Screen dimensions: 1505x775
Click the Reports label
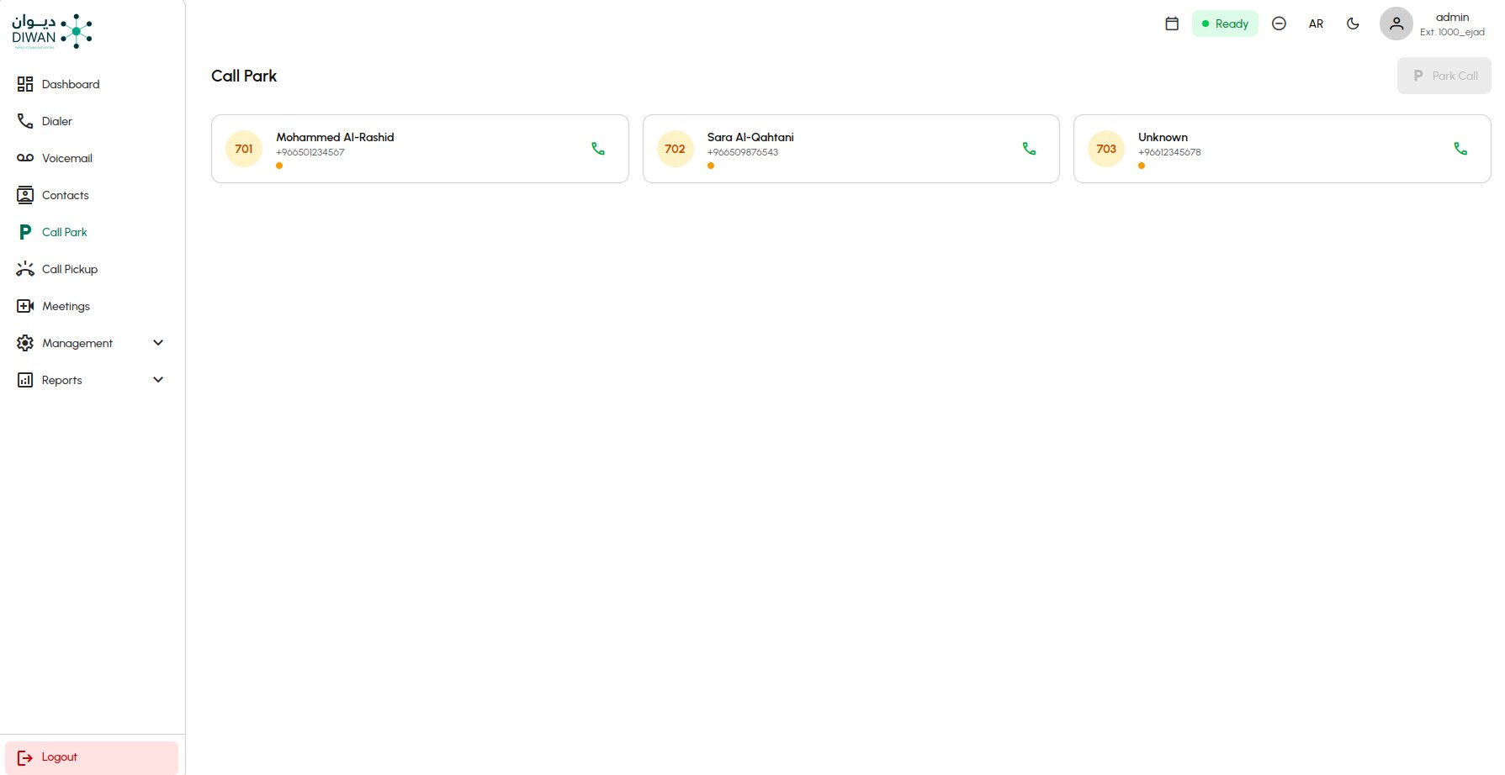[x=62, y=380]
